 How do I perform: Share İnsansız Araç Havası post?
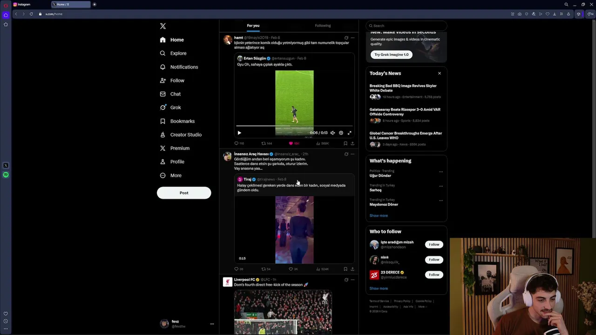pyautogui.click(x=352, y=269)
